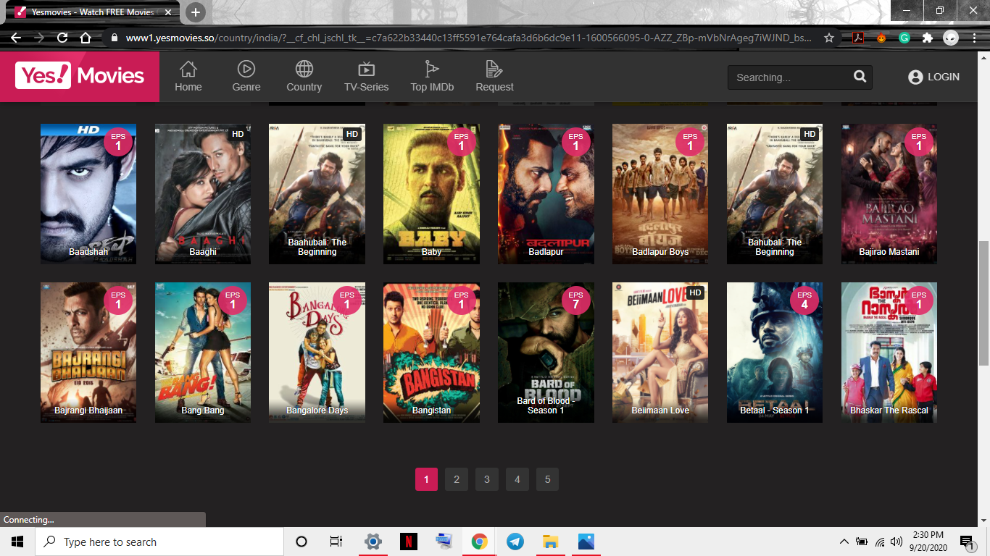Open the Bajirao Mastani poster
The image size is (990, 556).
(x=889, y=194)
